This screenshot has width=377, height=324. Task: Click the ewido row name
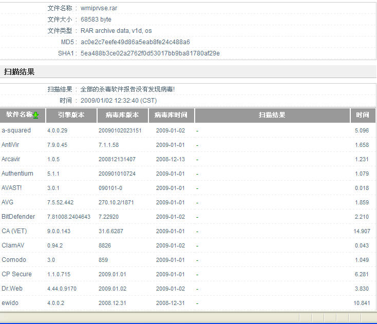10,303
